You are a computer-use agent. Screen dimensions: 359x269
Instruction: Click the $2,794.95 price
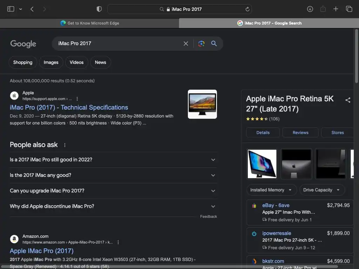tap(338, 205)
